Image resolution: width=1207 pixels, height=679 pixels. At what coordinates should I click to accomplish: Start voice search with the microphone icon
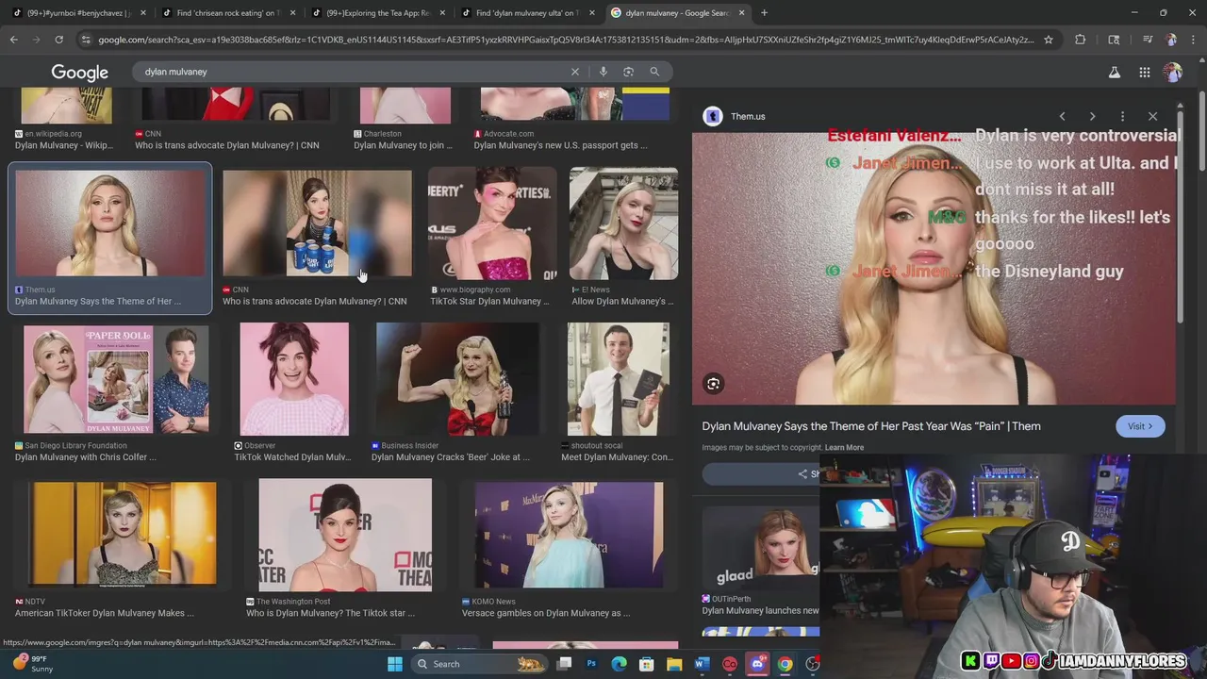(603, 72)
